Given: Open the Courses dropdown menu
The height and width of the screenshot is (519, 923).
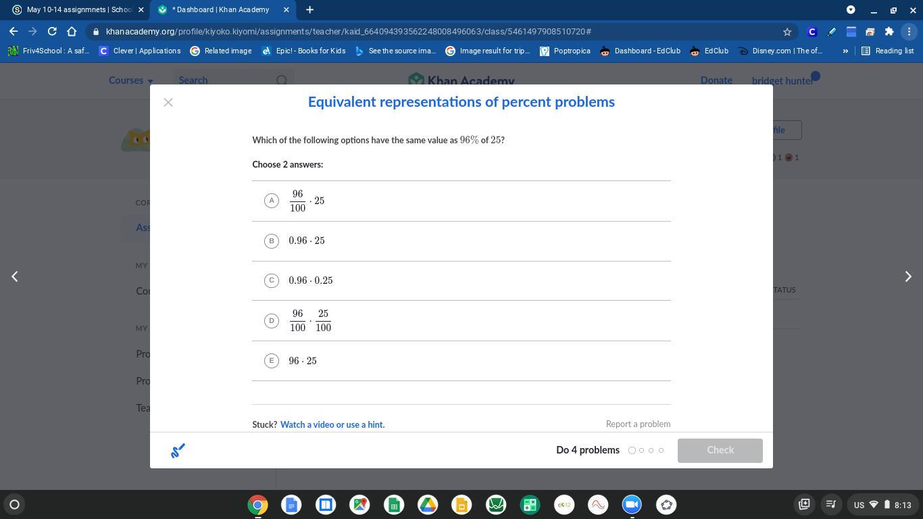Looking at the screenshot, I should 130,80.
